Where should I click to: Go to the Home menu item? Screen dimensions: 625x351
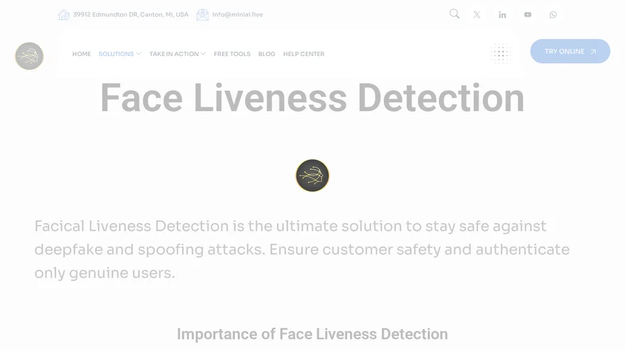pos(81,54)
